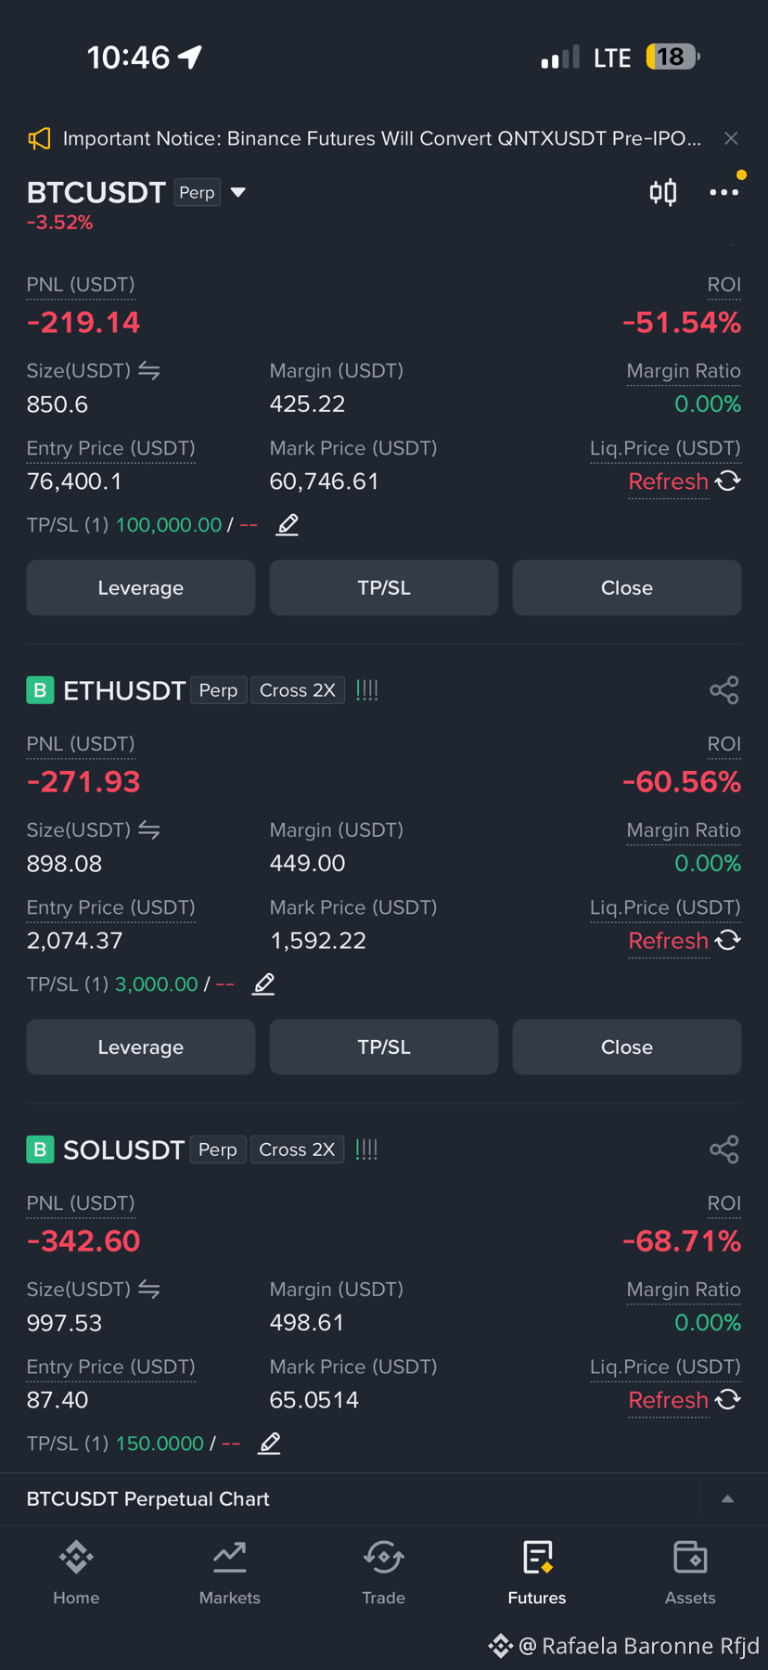Open the three-dot more options menu

coord(724,192)
